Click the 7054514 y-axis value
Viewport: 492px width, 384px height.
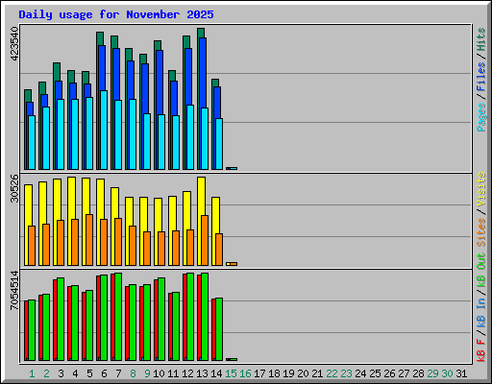tap(14, 291)
